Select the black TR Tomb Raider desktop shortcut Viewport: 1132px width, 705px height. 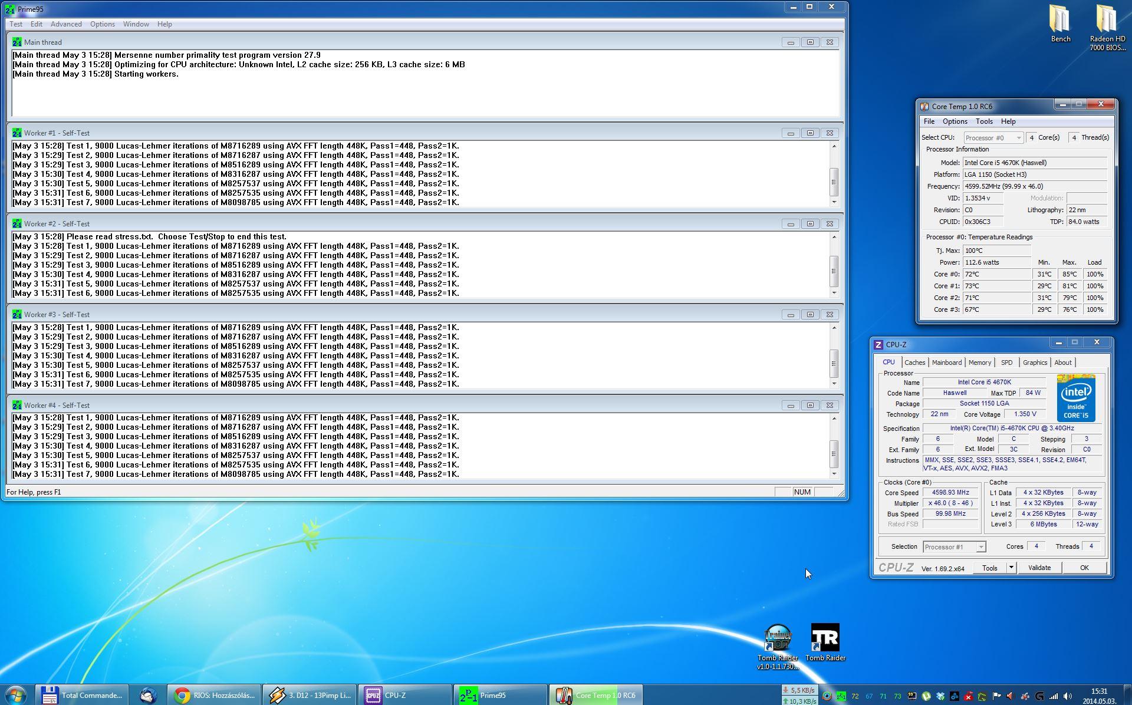coord(825,643)
